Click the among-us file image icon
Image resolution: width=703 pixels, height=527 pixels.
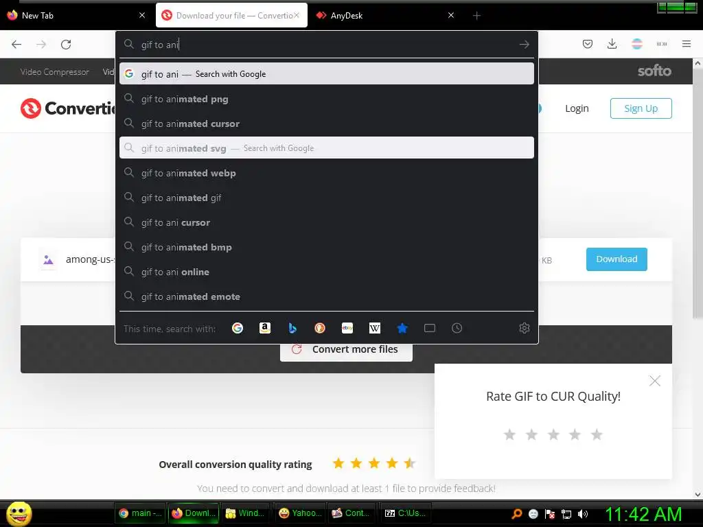pyautogui.click(x=49, y=259)
